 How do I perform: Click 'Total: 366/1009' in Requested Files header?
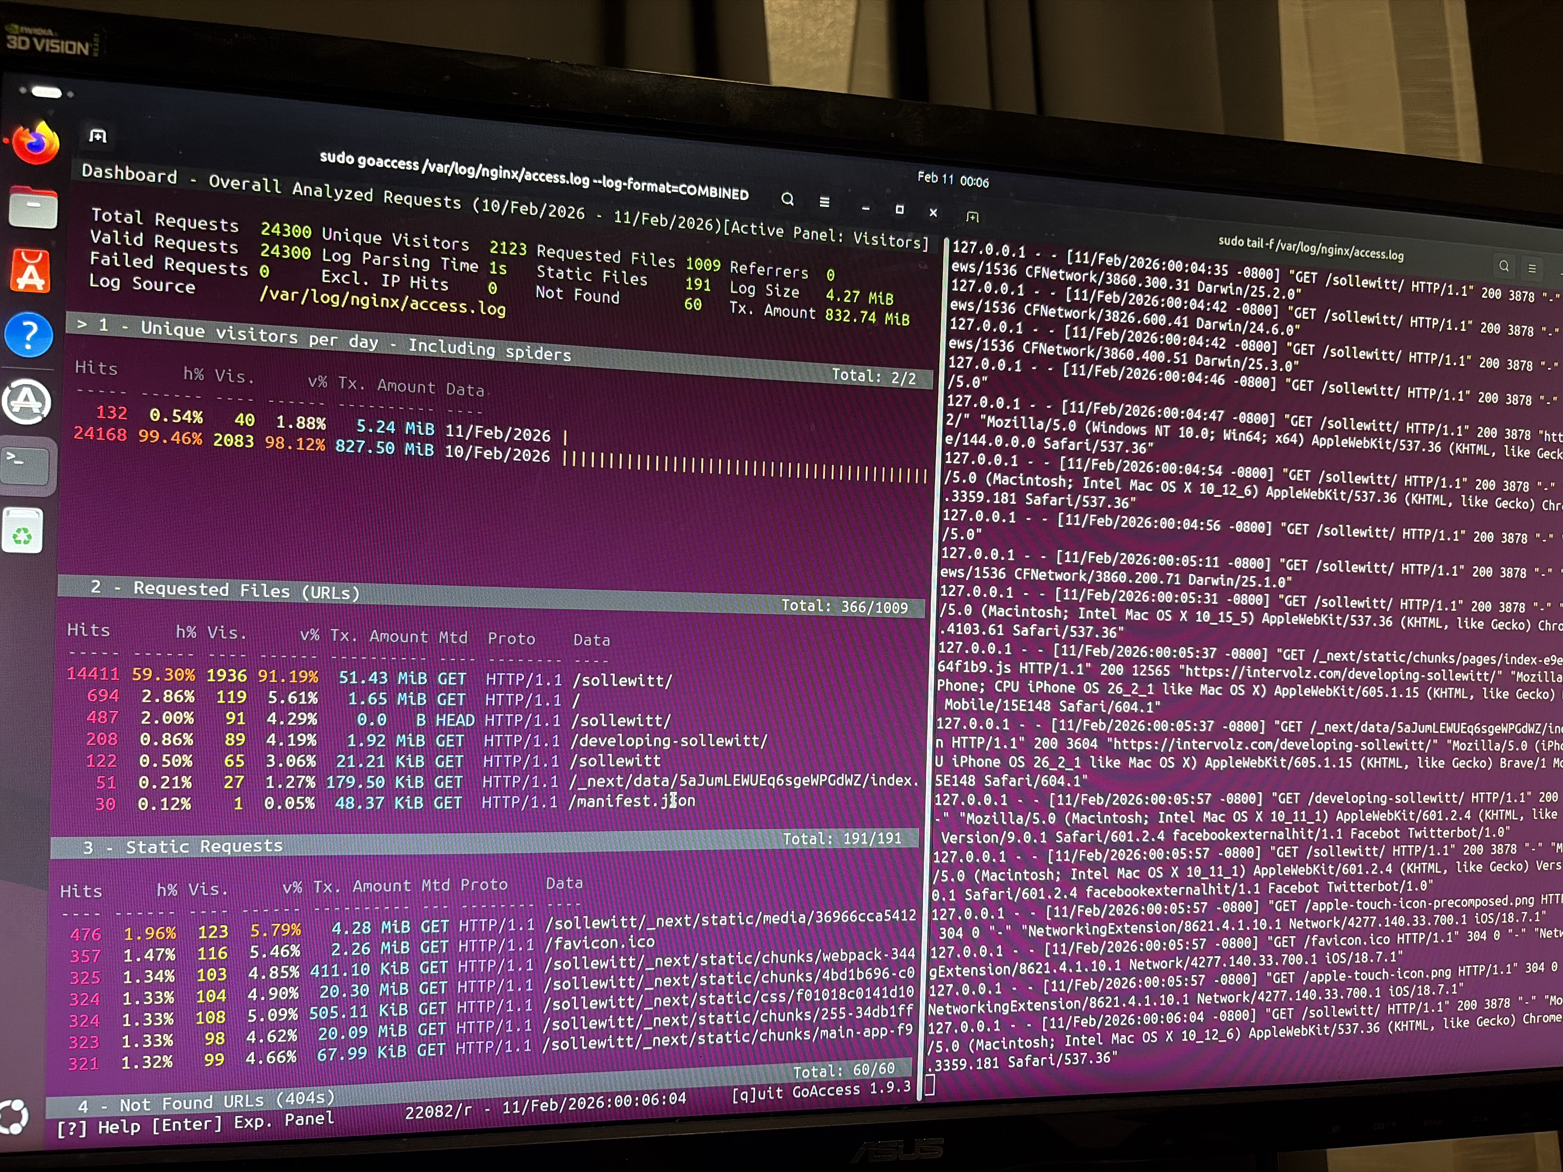844,606
